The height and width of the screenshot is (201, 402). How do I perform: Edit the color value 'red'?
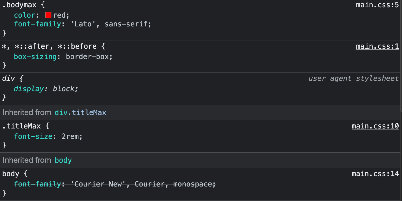[x=61, y=15]
